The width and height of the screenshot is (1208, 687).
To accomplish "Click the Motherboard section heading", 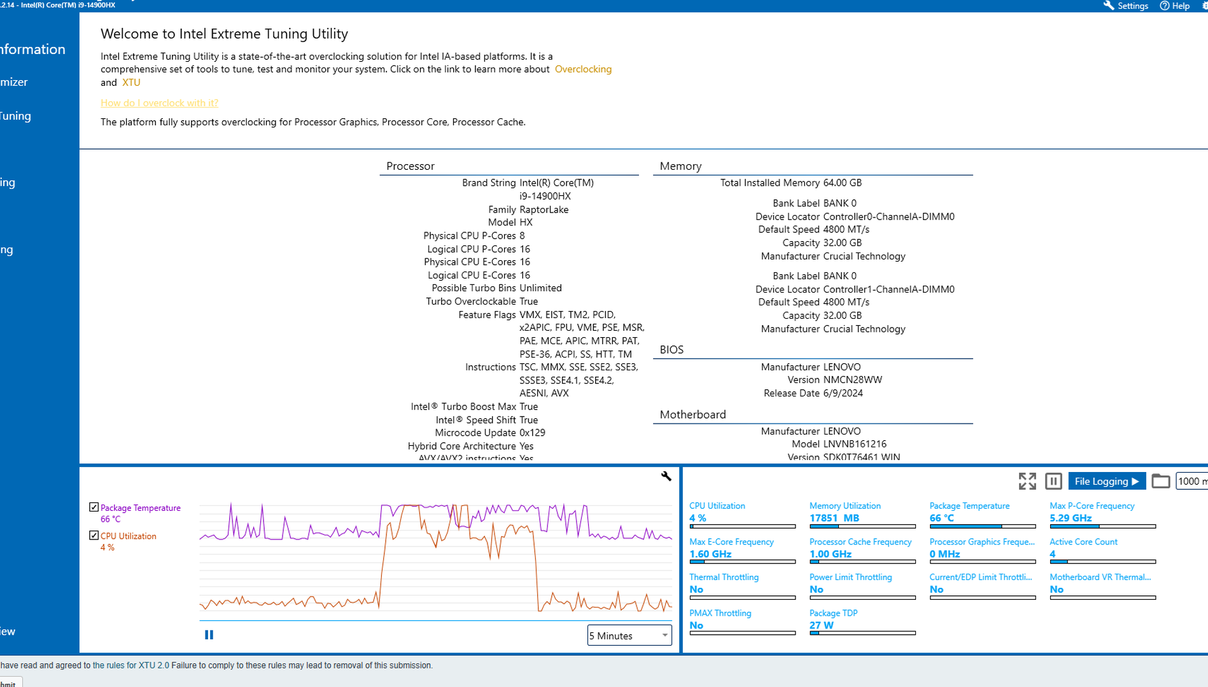I will (692, 415).
